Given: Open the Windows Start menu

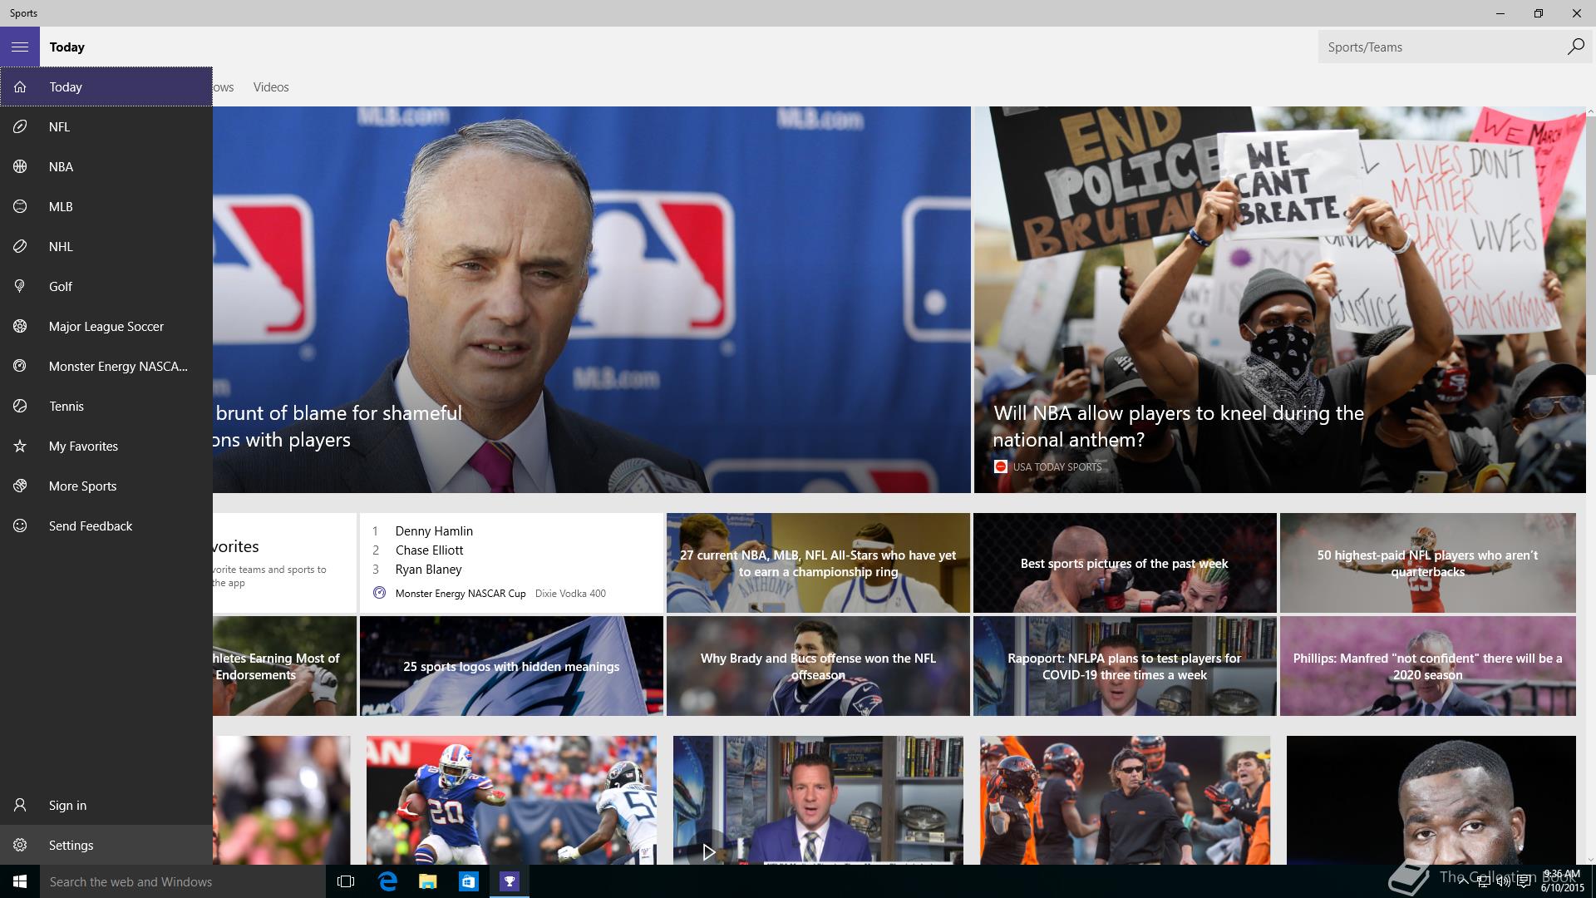Looking at the screenshot, I should pos(20,881).
